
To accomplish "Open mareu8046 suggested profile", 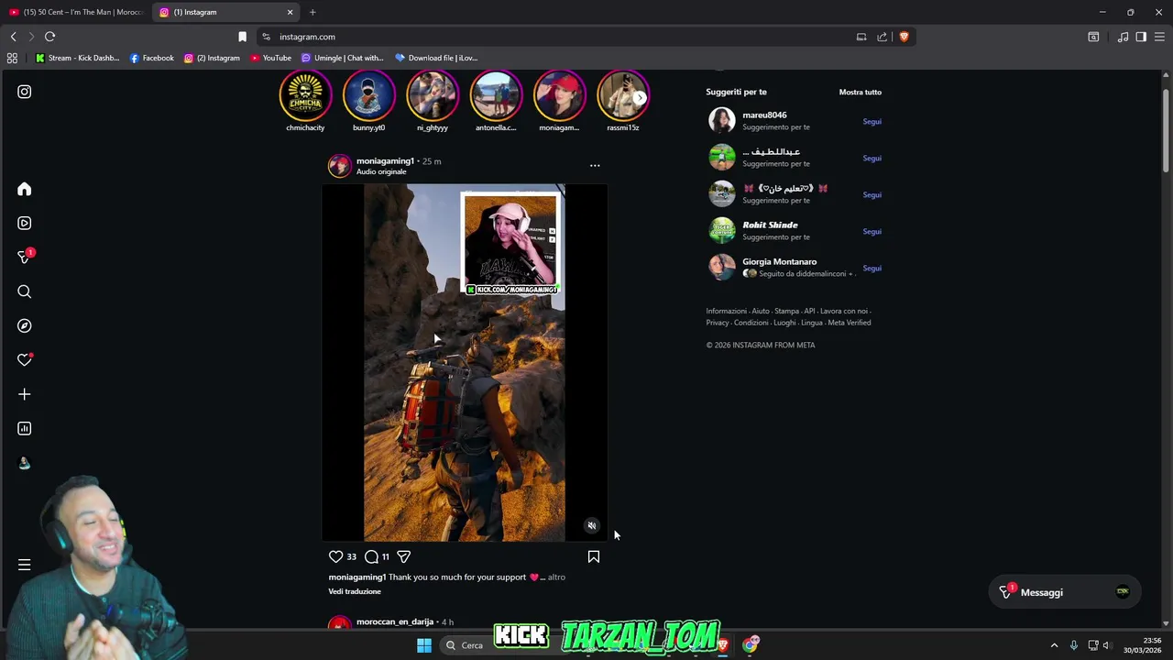I will click(764, 115).
